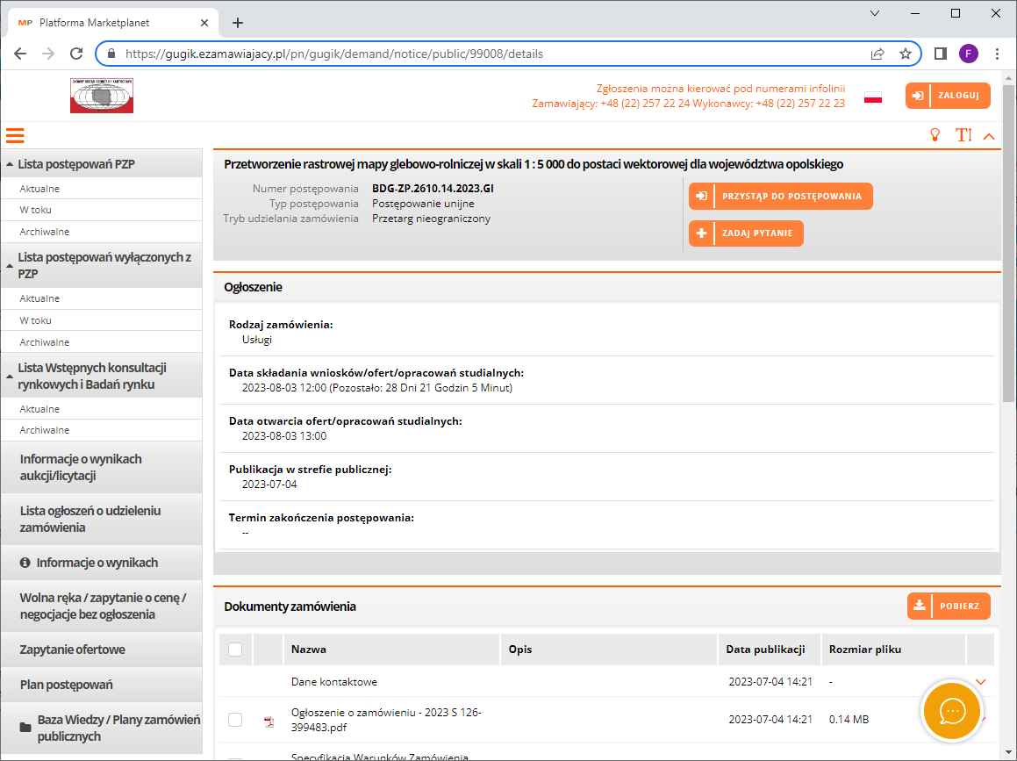Screen dimensions: 1017x761
Task: Collapse the header panel with up chevron
Action: [989, 136]
